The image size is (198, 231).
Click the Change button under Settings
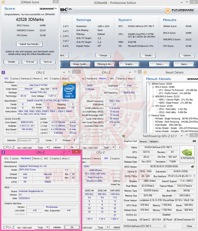[104, 56]
